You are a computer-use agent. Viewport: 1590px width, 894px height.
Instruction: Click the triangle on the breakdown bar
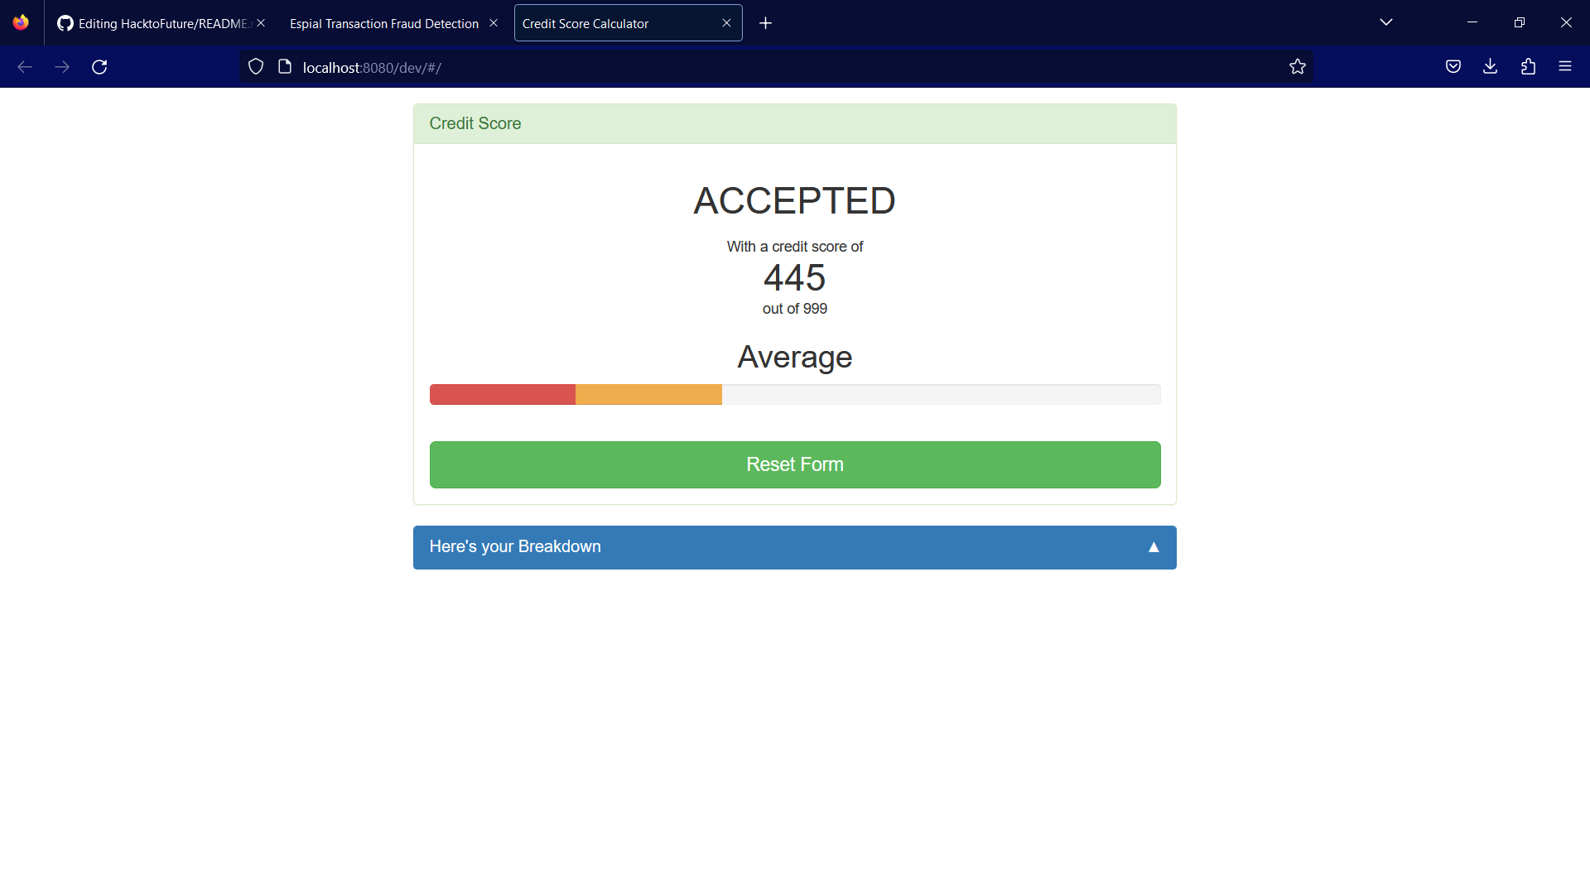point(1154,547)
